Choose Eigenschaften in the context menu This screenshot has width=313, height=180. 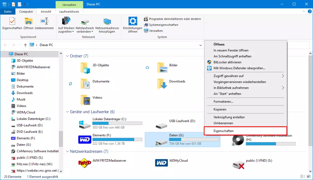(x=245, y=131)
